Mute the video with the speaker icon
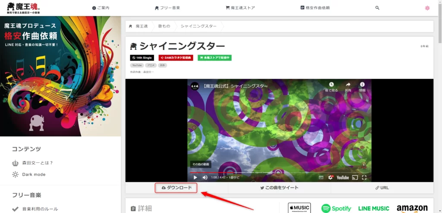 pyautogui.click(x=205, y=177)
